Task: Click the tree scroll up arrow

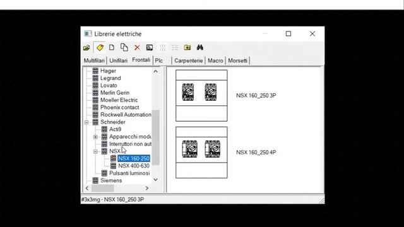Action: 156,71
